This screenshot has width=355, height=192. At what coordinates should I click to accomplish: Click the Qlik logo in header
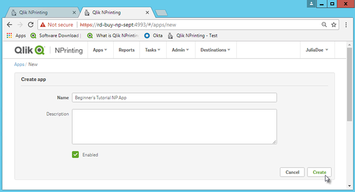click(x=29, y=50)
